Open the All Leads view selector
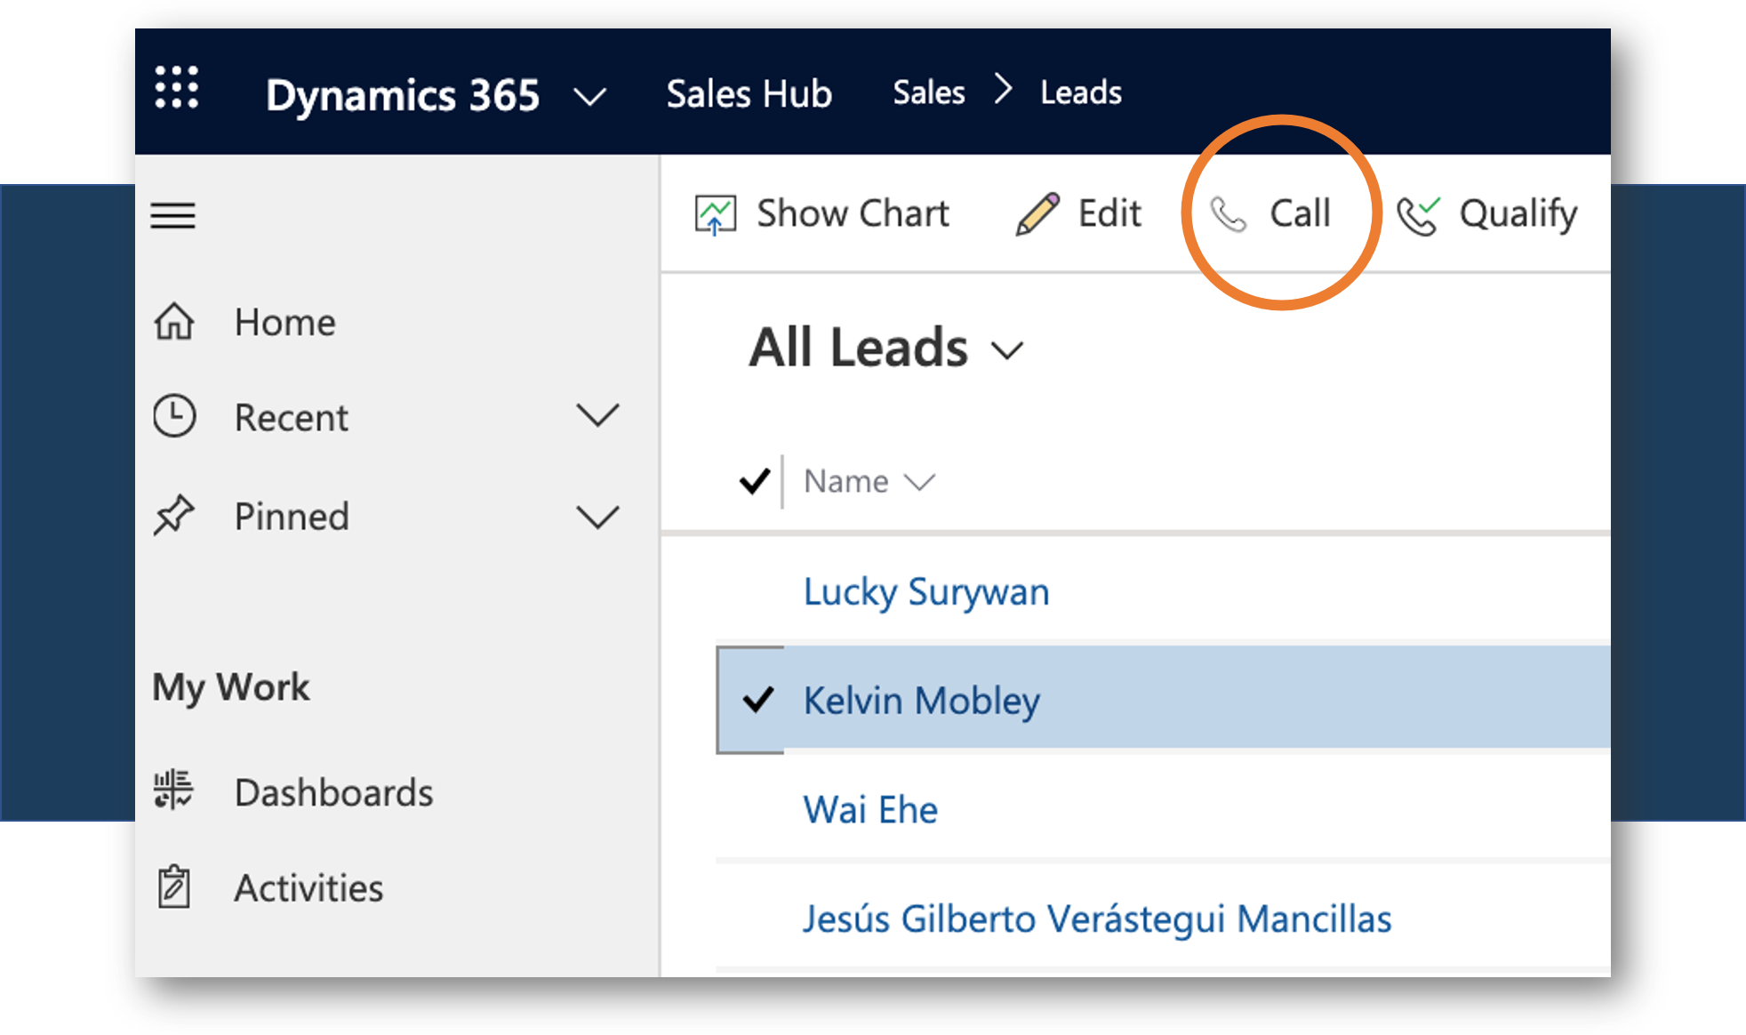The image size is (1746, 1035). pyautogui.click(x=858, y=347)
